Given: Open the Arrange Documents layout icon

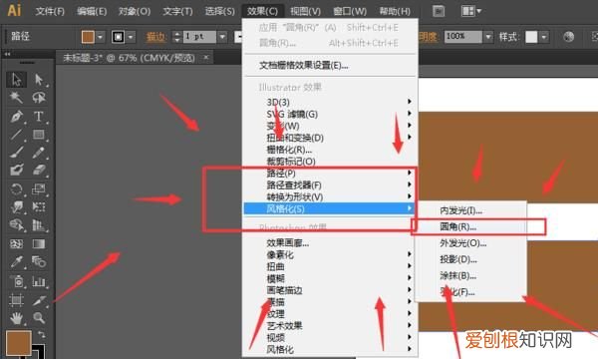Looking at the screenshot, I should 471,11.
